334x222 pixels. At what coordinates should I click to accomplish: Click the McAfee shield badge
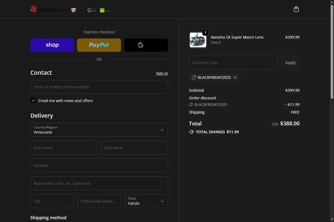[x=74, y=10]
